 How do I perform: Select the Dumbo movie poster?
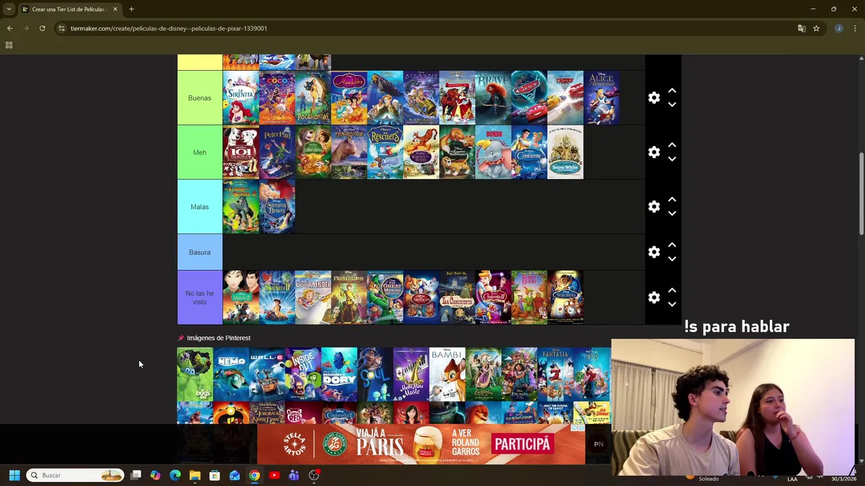[x=493, y=153]
